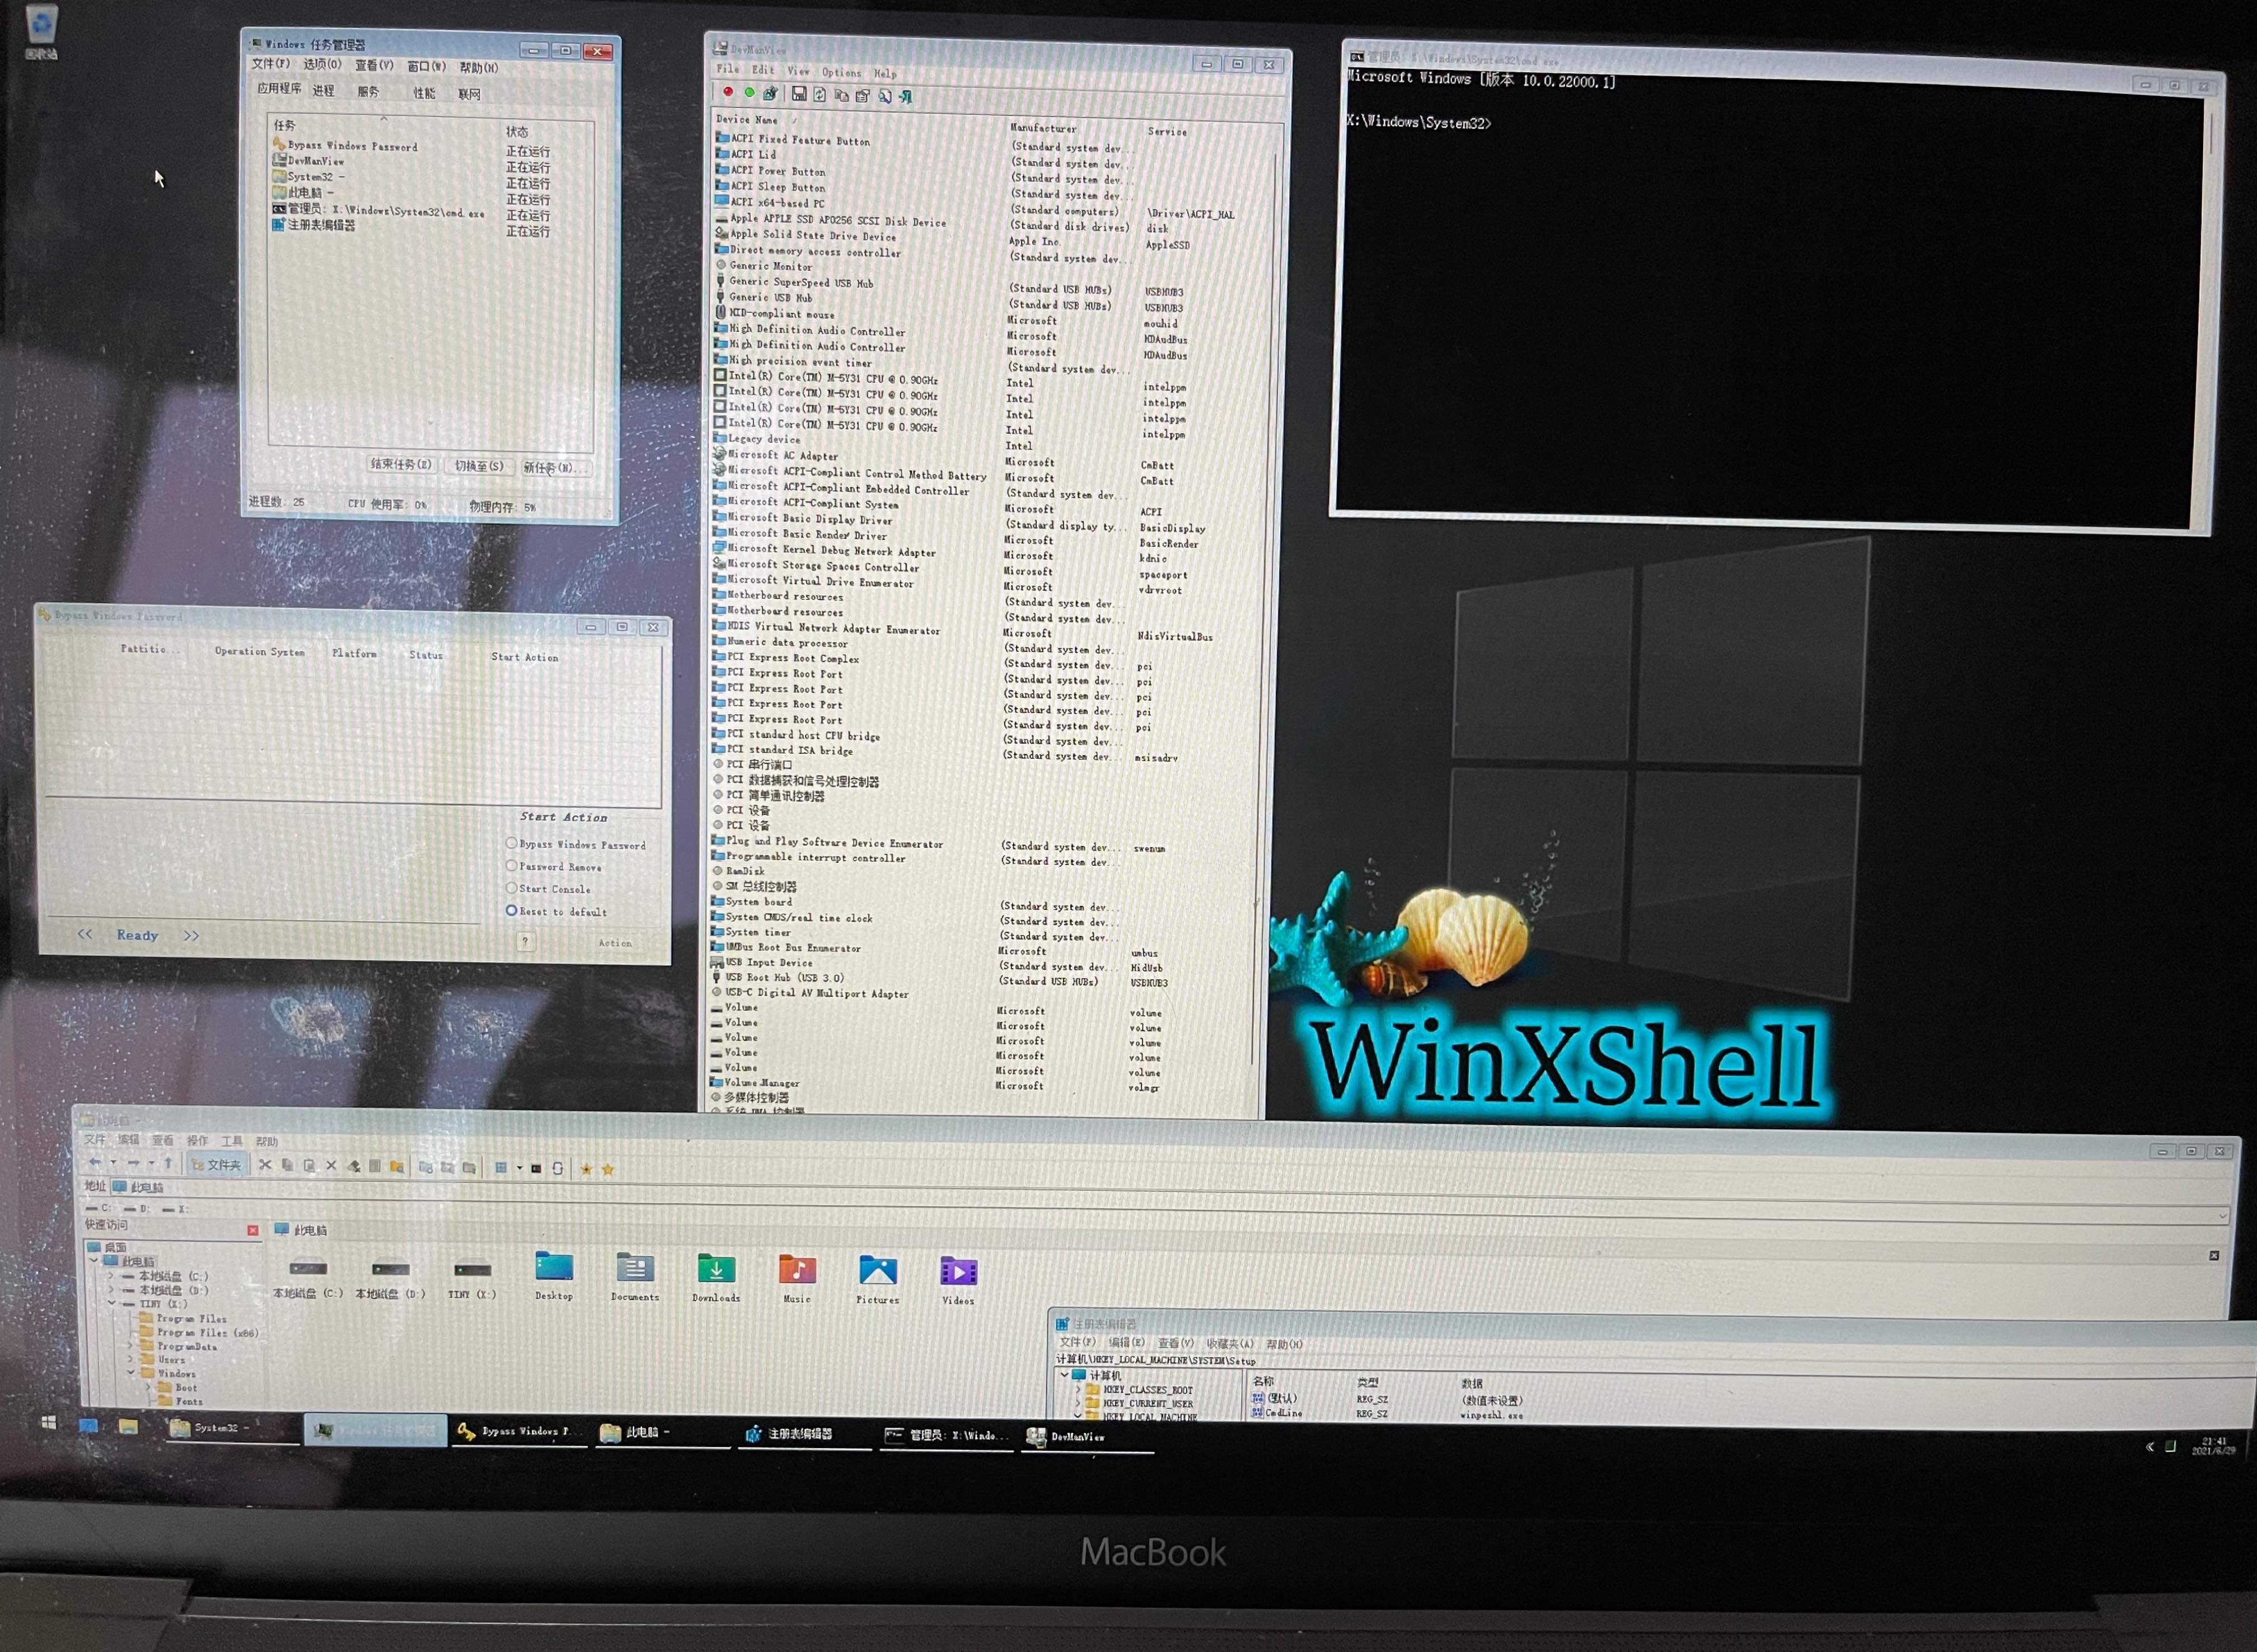Click the Copy icon in DevManView toolbar
The image size is (2257, 1652).
tap(841, 96)
